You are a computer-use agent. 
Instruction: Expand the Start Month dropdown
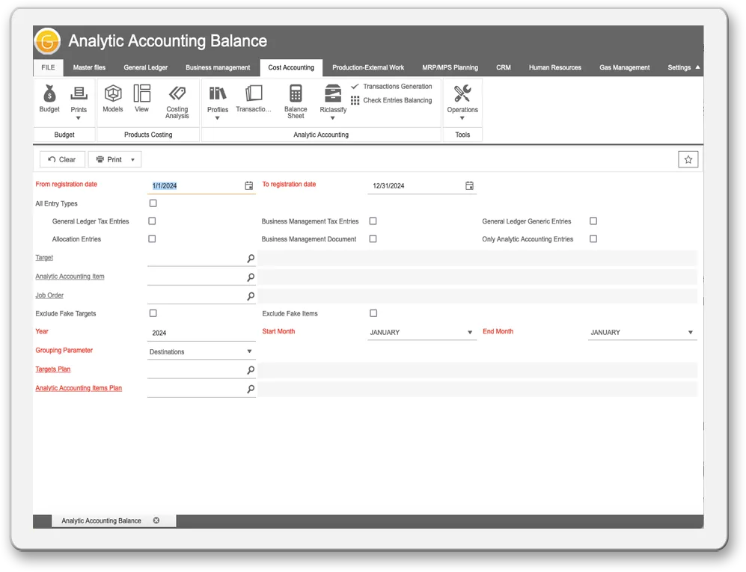[x=470, y=333]
